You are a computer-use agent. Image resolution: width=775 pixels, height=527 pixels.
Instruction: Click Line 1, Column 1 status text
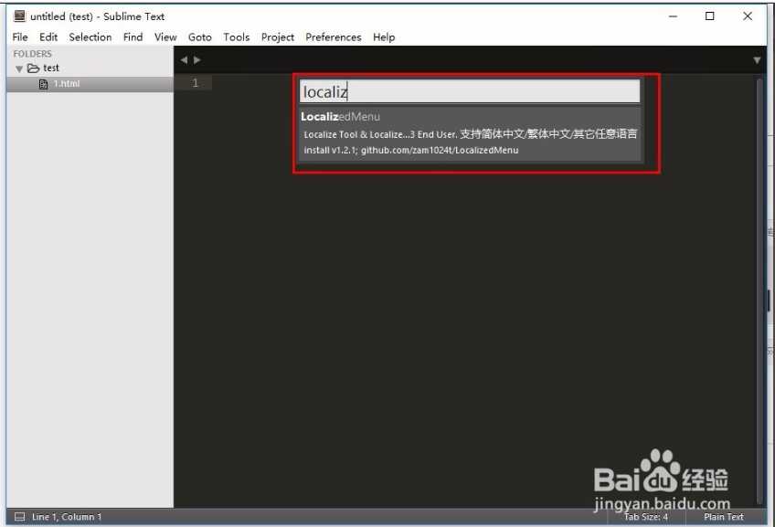(x=67, y=517)
